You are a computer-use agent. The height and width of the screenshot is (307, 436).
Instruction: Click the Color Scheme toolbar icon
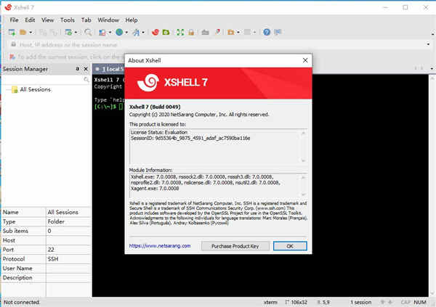pyautogui.click(x=102, y=32)
